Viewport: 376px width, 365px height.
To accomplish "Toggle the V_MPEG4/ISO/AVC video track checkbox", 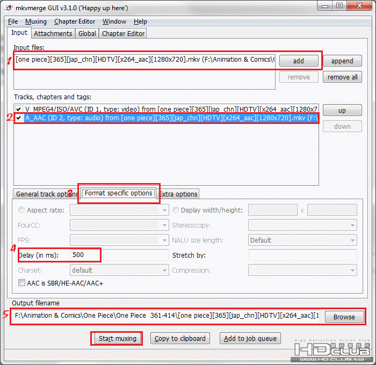I will 19,109.
